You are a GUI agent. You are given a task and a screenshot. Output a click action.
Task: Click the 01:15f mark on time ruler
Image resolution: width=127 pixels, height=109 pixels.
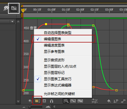66,10
